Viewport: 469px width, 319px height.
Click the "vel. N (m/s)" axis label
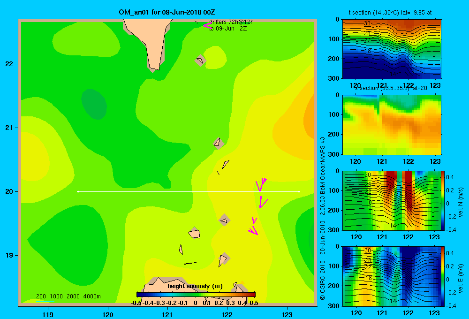pos(461,202)
